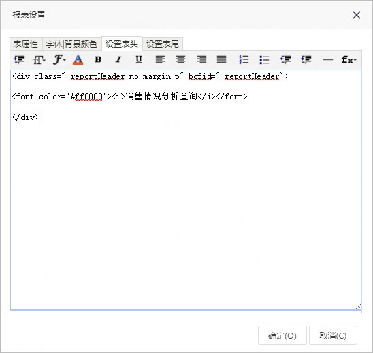Apply underline formatting
This screenshot has width=373, height=353.
pos(139,59)
